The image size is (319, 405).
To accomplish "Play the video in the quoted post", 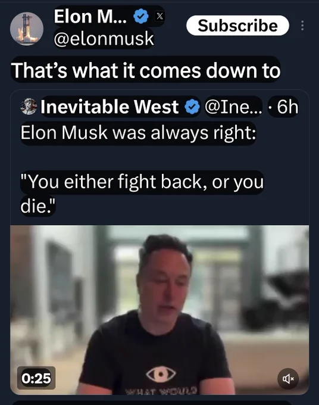I will click(x=159, y=310).
